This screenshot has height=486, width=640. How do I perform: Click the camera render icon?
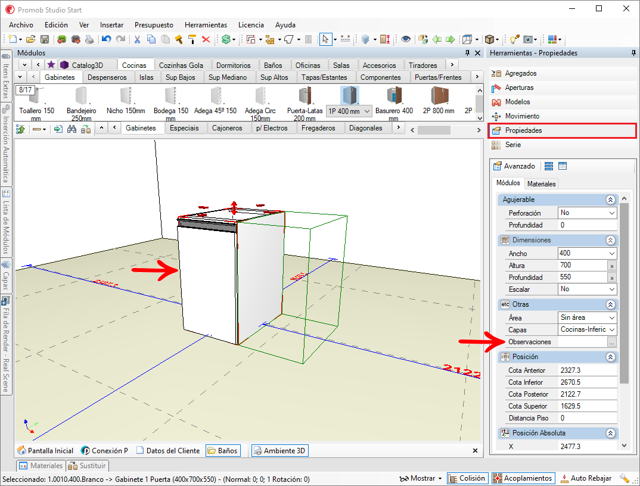(528, 39)
